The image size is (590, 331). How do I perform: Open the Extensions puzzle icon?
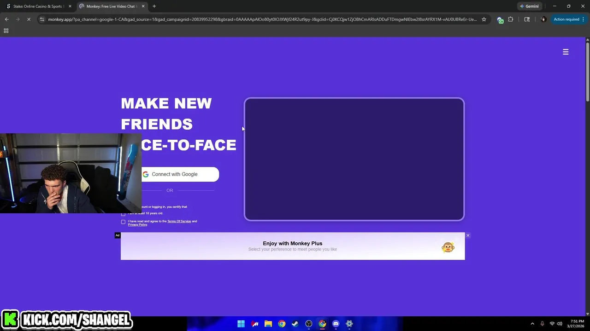[511, 19]
